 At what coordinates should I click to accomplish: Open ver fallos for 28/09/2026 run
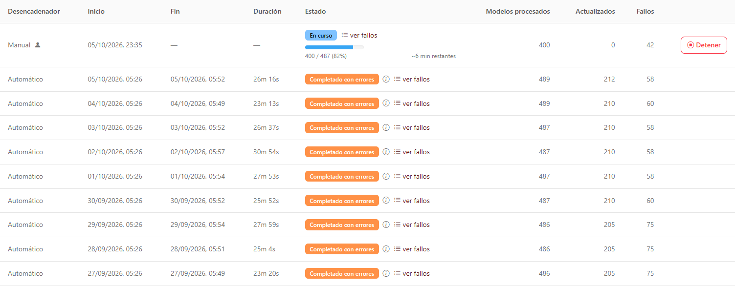(x=412, y=249)
